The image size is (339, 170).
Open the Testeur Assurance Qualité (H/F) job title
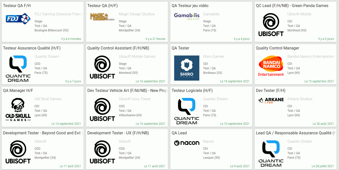pyautogui.click(x=32, y=48)
